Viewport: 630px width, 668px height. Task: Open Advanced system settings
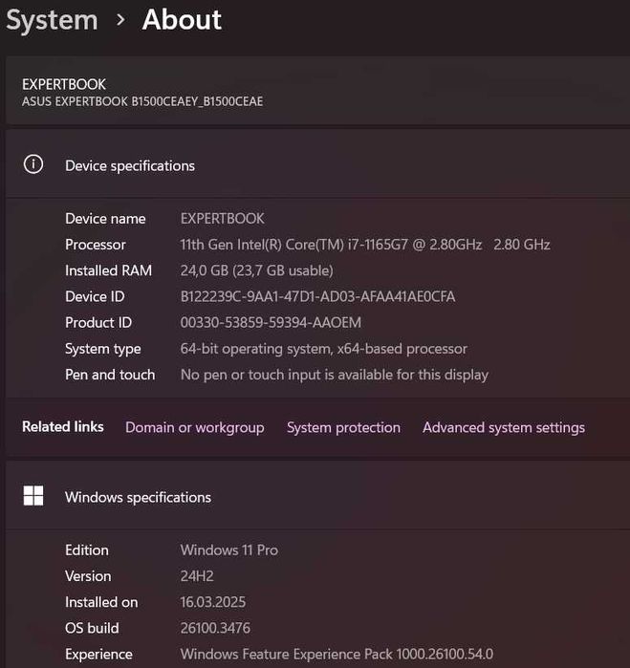coord(503,427)
